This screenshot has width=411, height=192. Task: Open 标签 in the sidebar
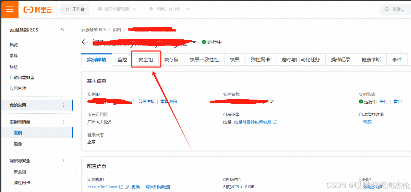(14, 67)
